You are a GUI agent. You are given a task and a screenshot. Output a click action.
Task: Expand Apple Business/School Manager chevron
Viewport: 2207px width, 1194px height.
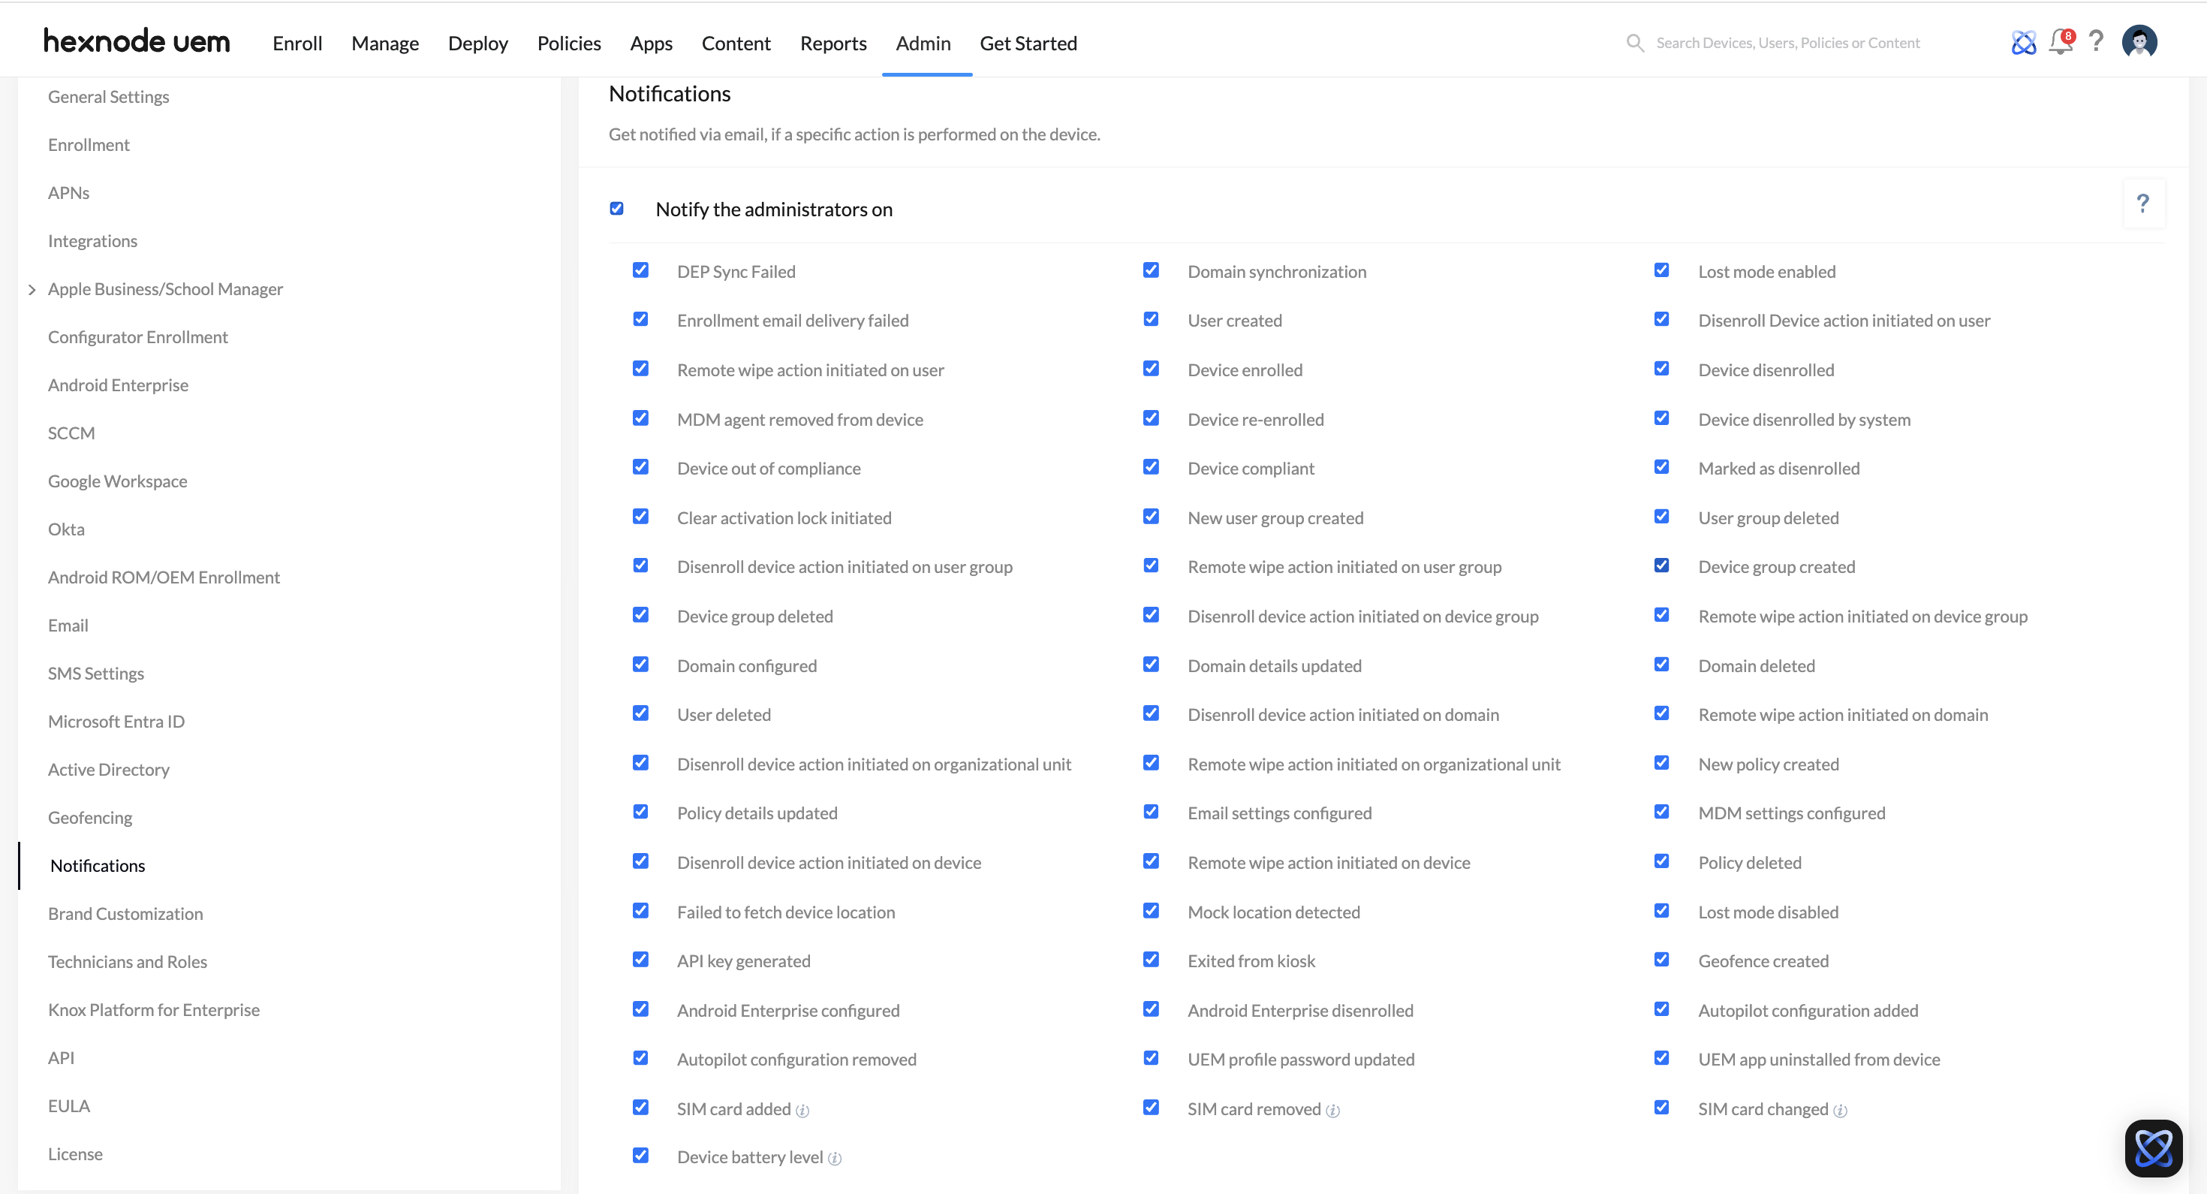[32, 290]
